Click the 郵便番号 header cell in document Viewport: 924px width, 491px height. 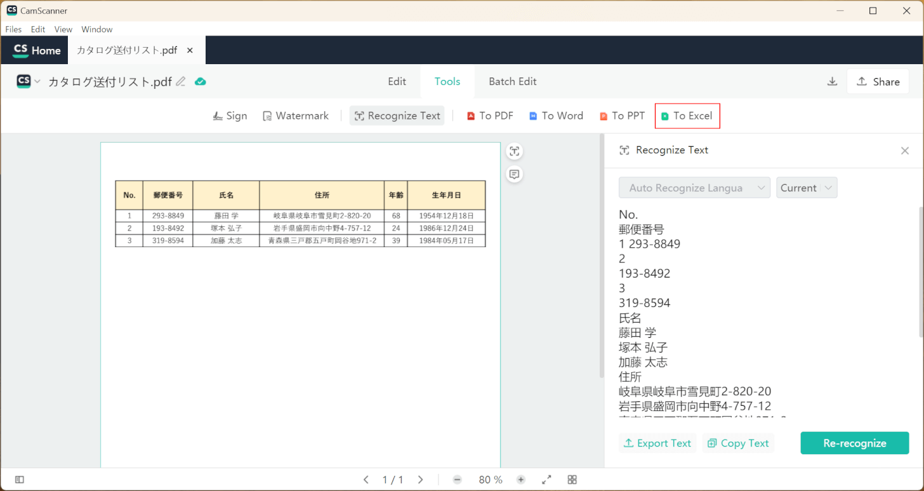[x=168, y=195]
